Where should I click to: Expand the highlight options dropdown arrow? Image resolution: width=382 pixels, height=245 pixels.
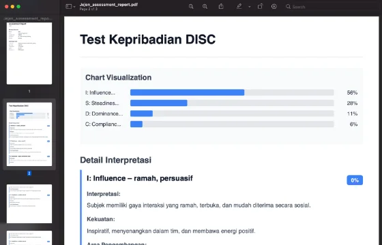tap(249, 7)
